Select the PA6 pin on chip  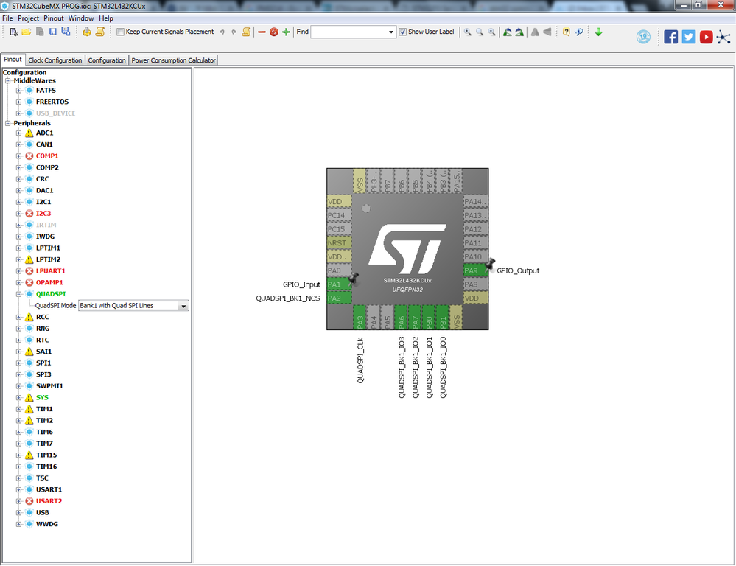click(402, 317)
